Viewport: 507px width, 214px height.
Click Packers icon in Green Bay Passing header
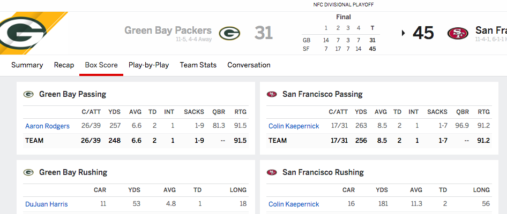pos(28,94)
